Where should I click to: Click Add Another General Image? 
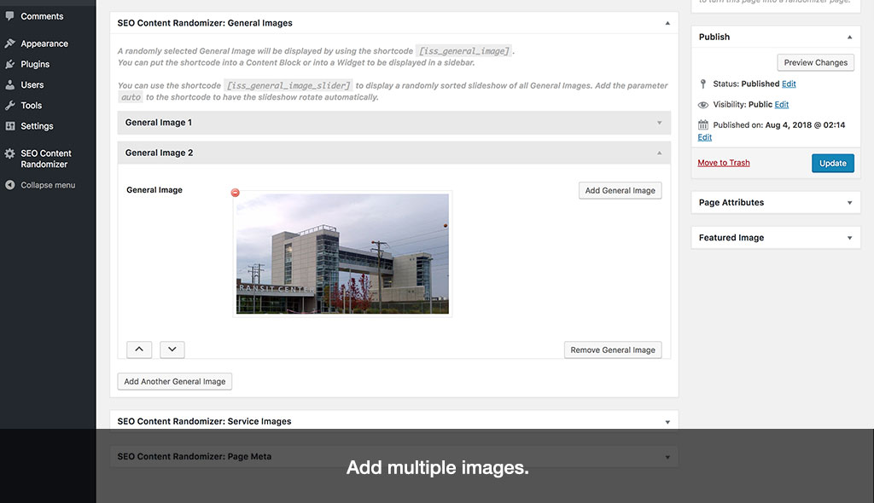[174, 381]
